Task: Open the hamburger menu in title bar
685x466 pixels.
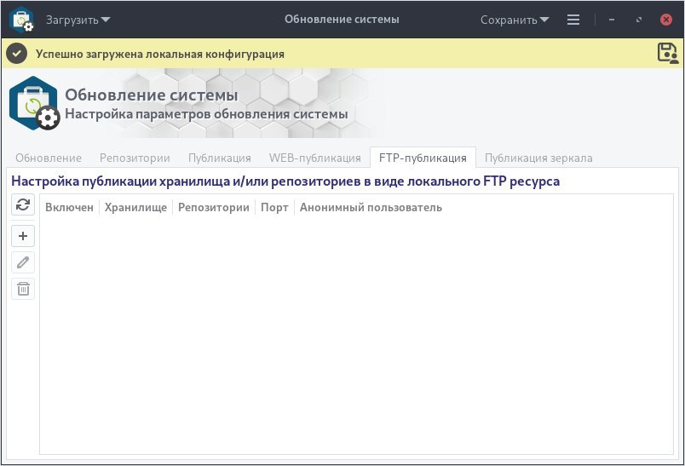Action: (573, 20)
